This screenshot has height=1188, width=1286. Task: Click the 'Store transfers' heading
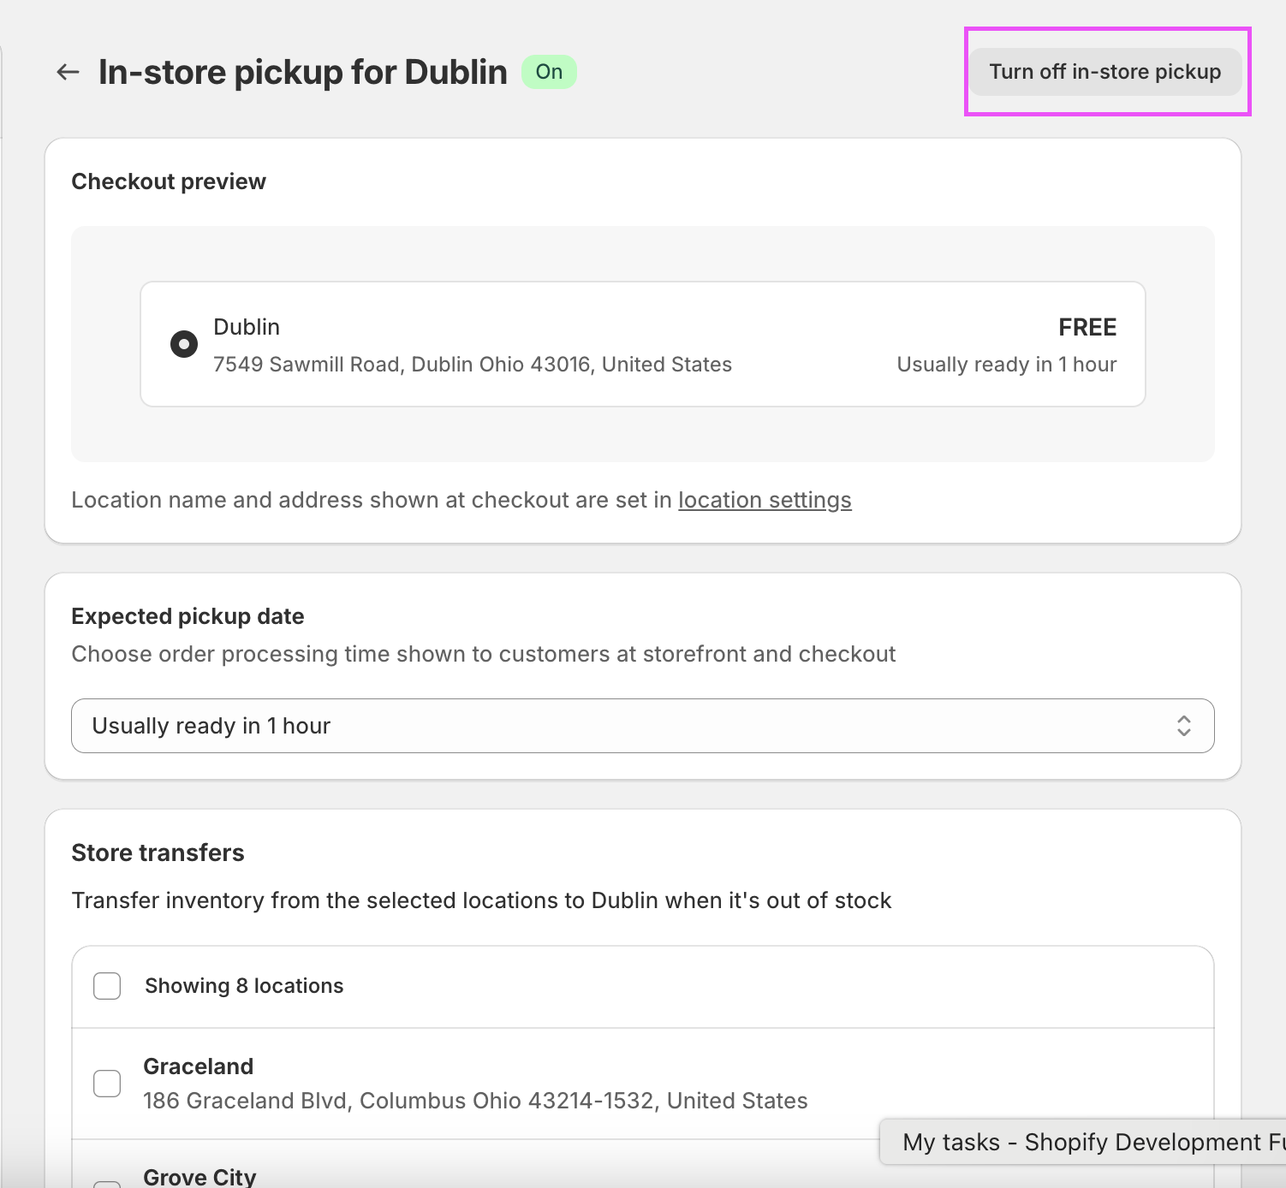(x=158, y=852)
